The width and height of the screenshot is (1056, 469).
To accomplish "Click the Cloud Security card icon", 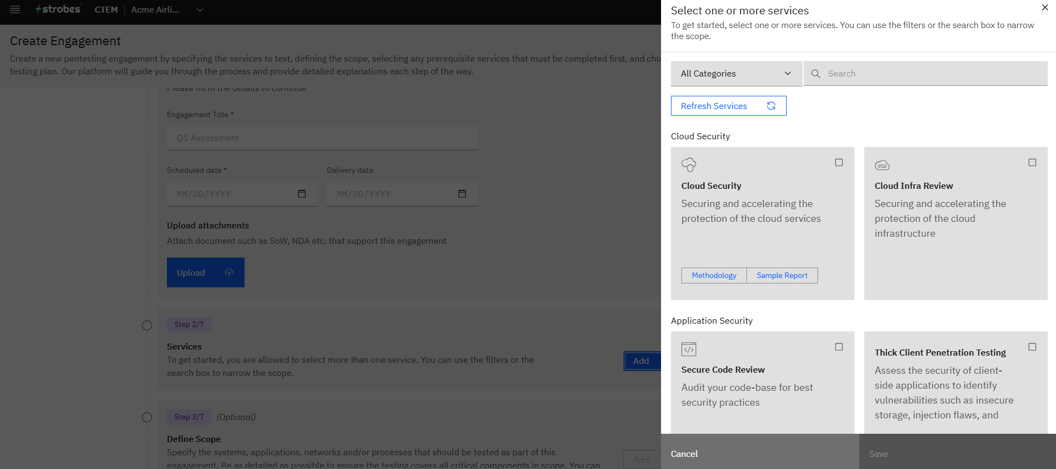I will coord(689,165).
